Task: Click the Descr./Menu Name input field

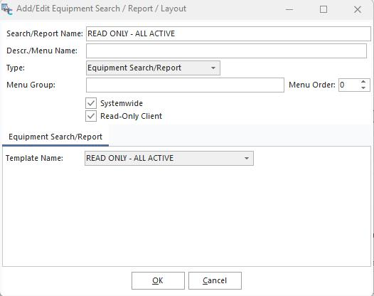Action: (x=226, y=51)
